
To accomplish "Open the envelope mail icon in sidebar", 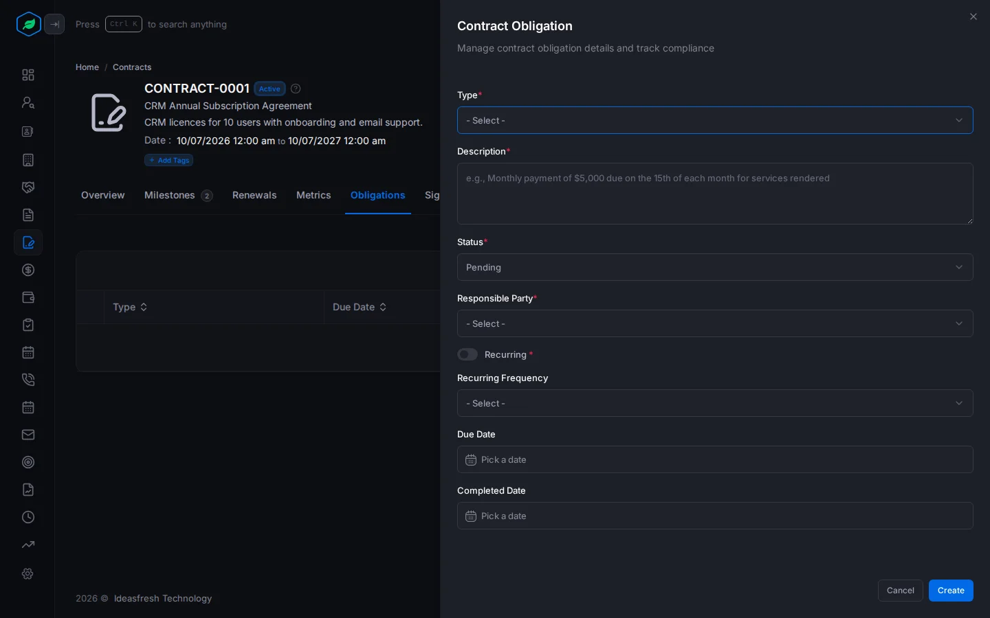I will tap(28, 435).
